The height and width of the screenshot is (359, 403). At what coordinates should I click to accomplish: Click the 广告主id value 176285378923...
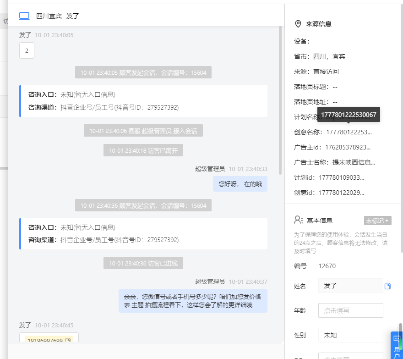click(348, 147)
